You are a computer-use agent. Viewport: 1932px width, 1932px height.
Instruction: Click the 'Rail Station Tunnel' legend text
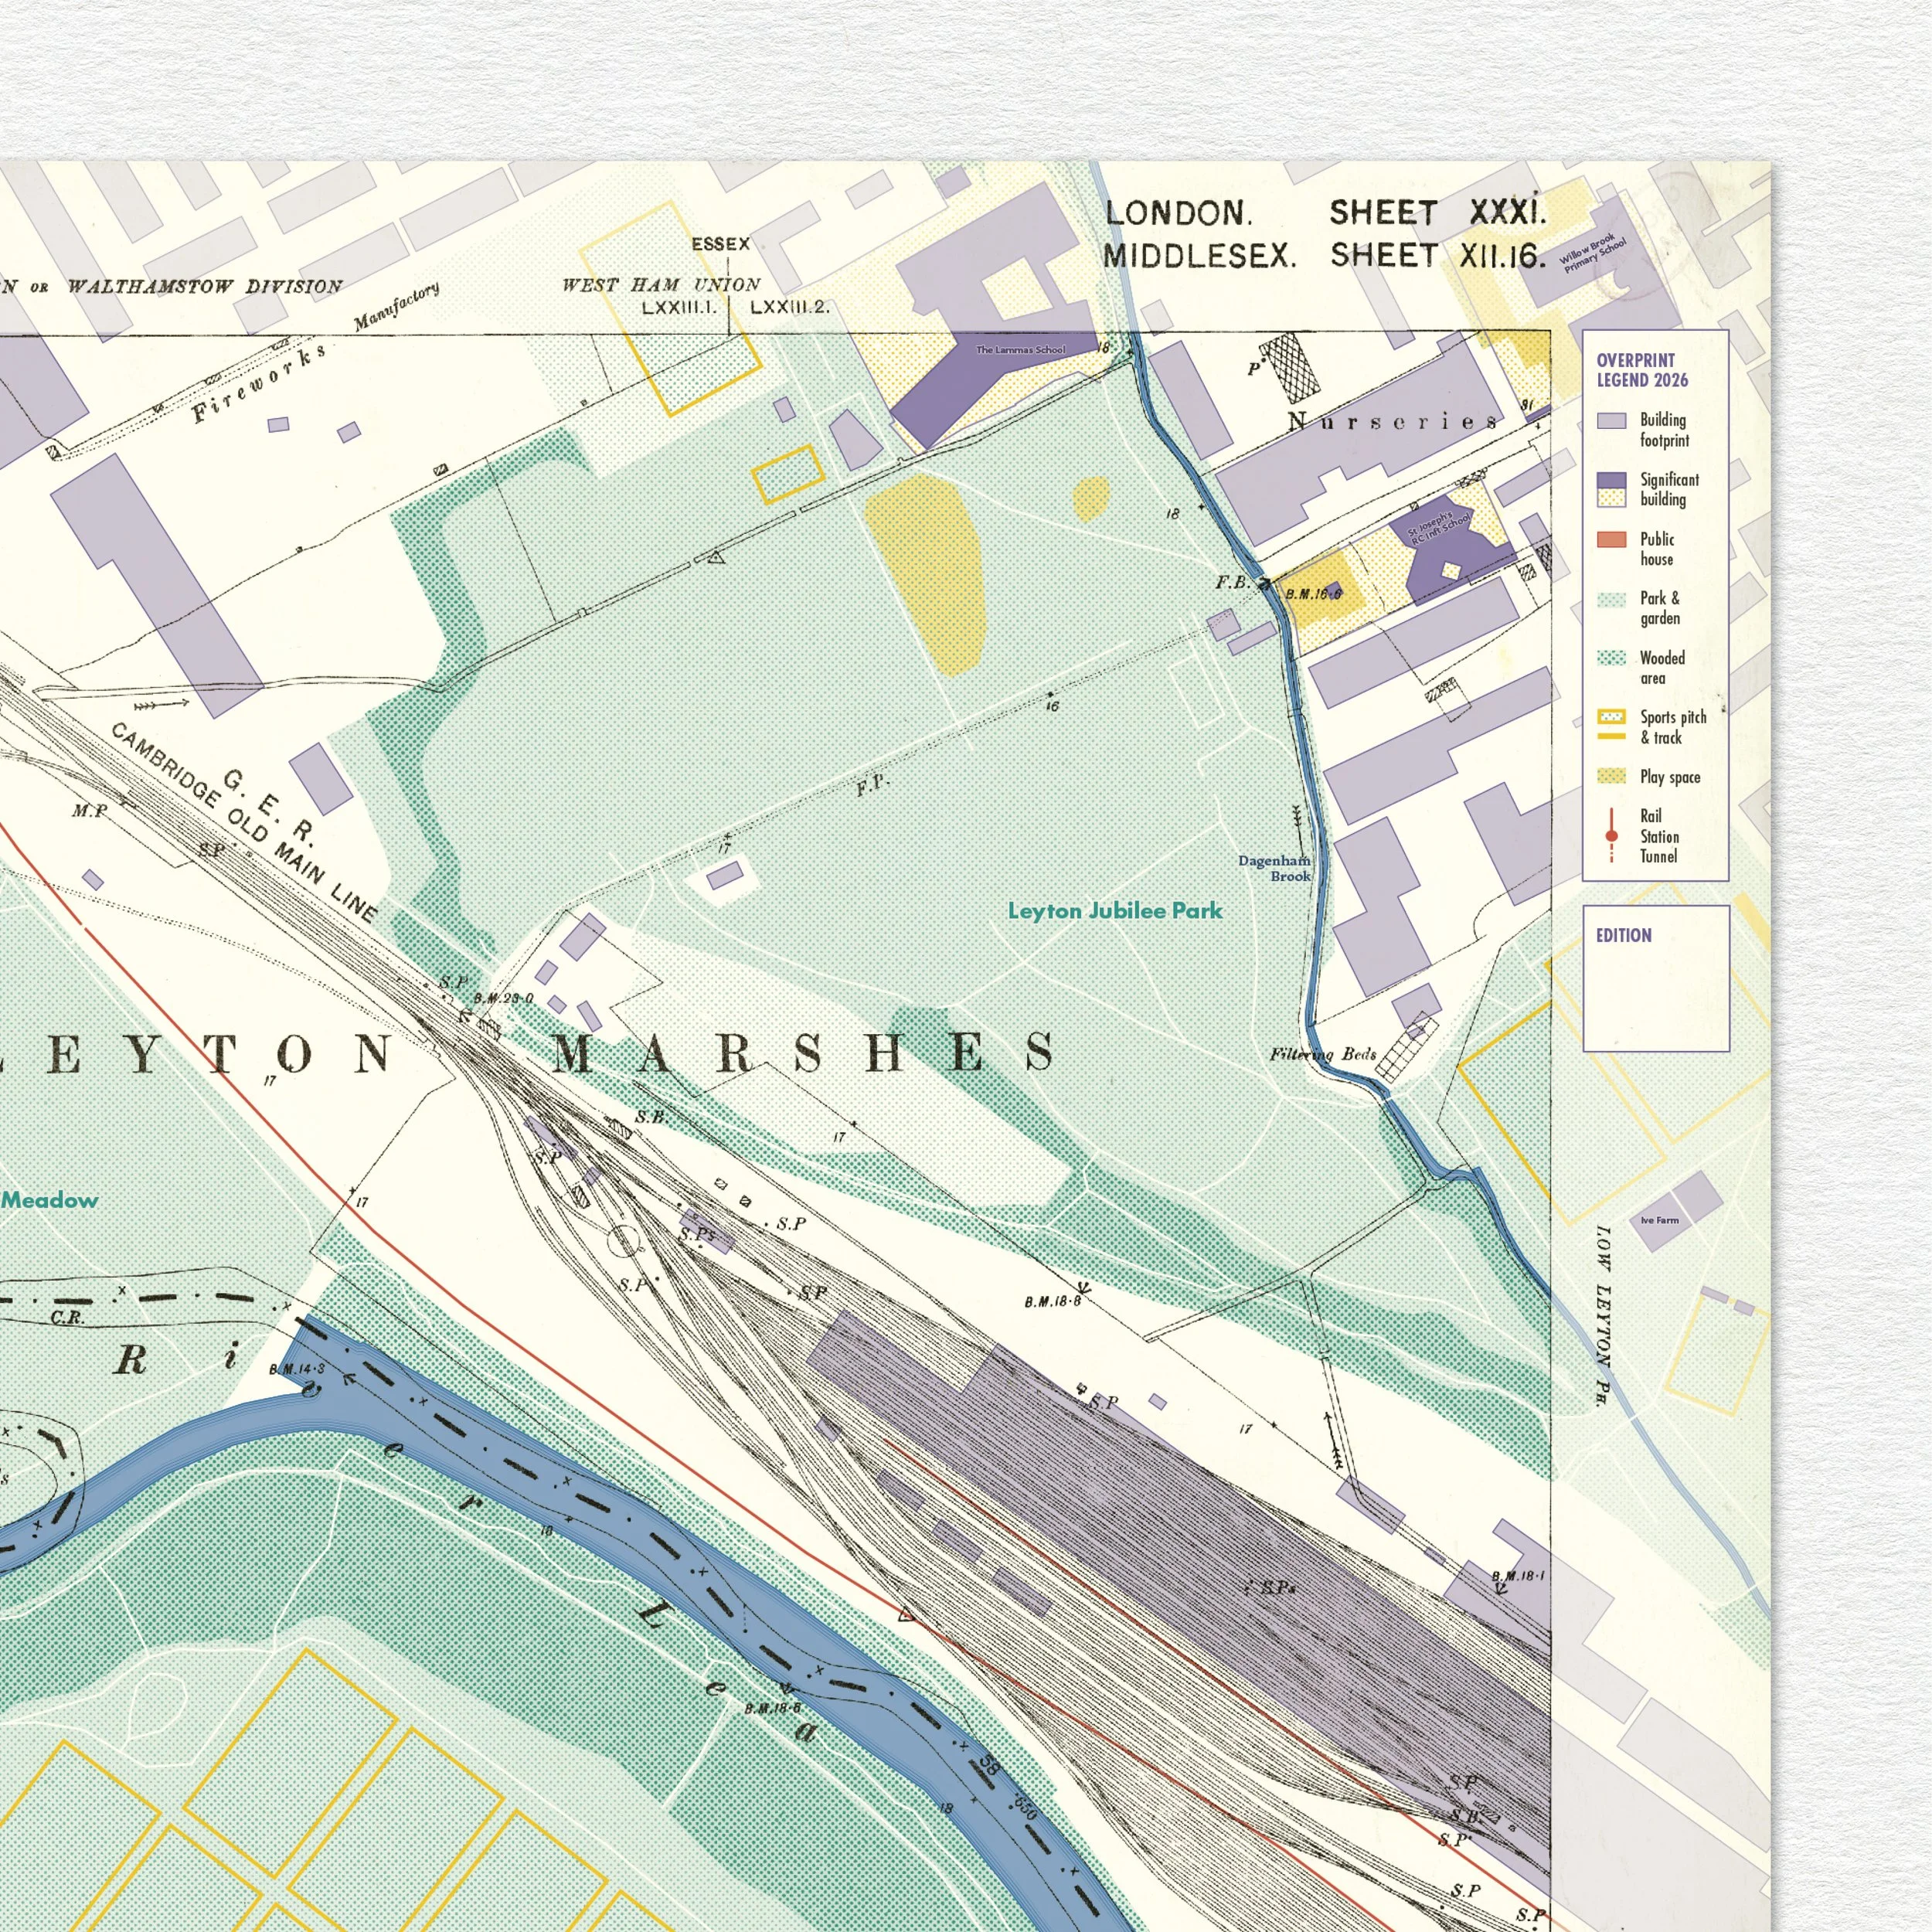1659,836
